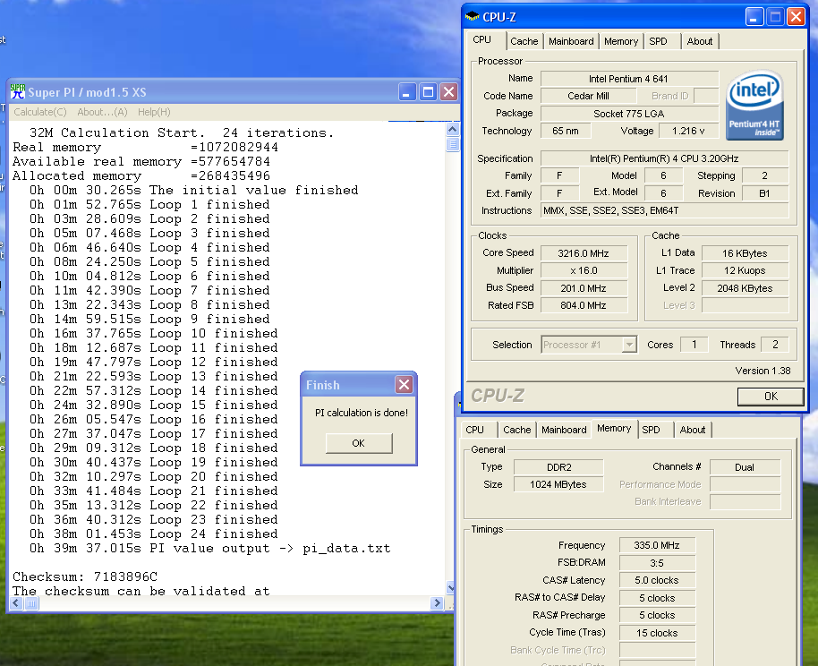Click L1 Trace value 12 Kuops
This screenshot has width=818, height=666.
coord(745,270)
